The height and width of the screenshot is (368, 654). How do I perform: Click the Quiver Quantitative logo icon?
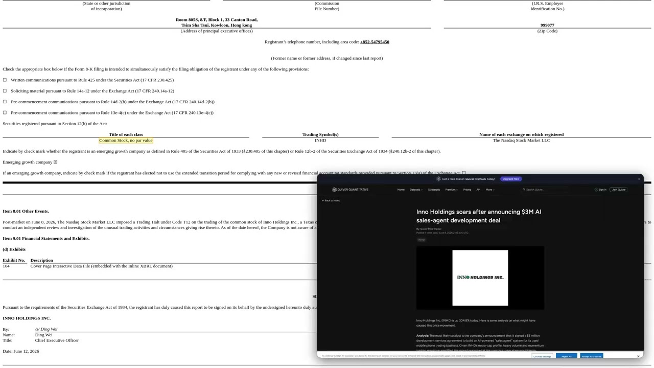pyautogui.click(x=334, y=190)
